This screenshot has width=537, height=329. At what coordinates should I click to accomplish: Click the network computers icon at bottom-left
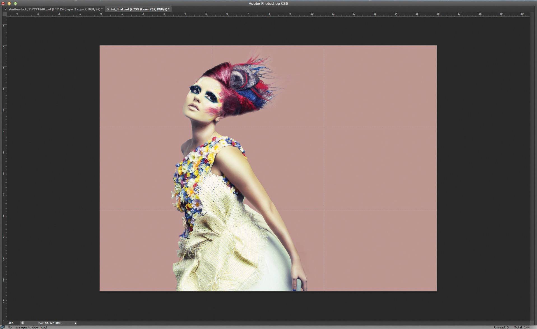coord(3,327)
